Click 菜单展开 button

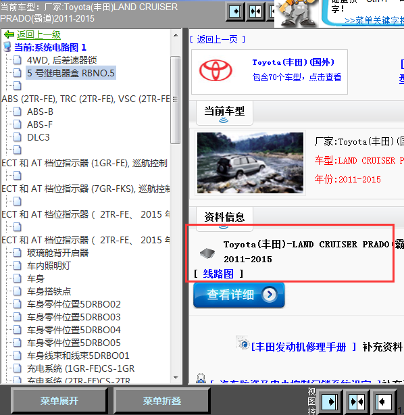coord(59,401)
